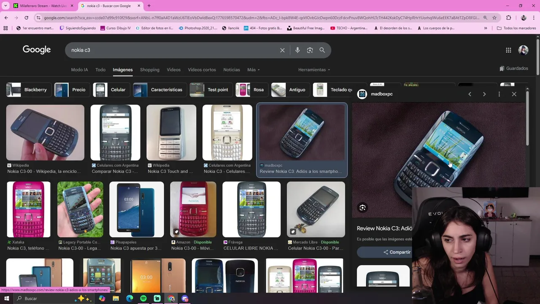Open the Xataka pink Nokia C3 thumbnail

[28, 209]
